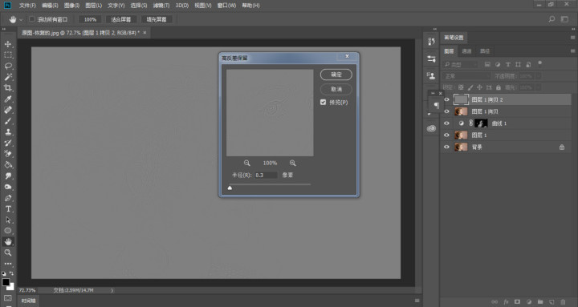Image resolution: width=578 pixels, height=307 pixels.
Task: Select the Eraser tool
Action: click(x=8, y=154)
